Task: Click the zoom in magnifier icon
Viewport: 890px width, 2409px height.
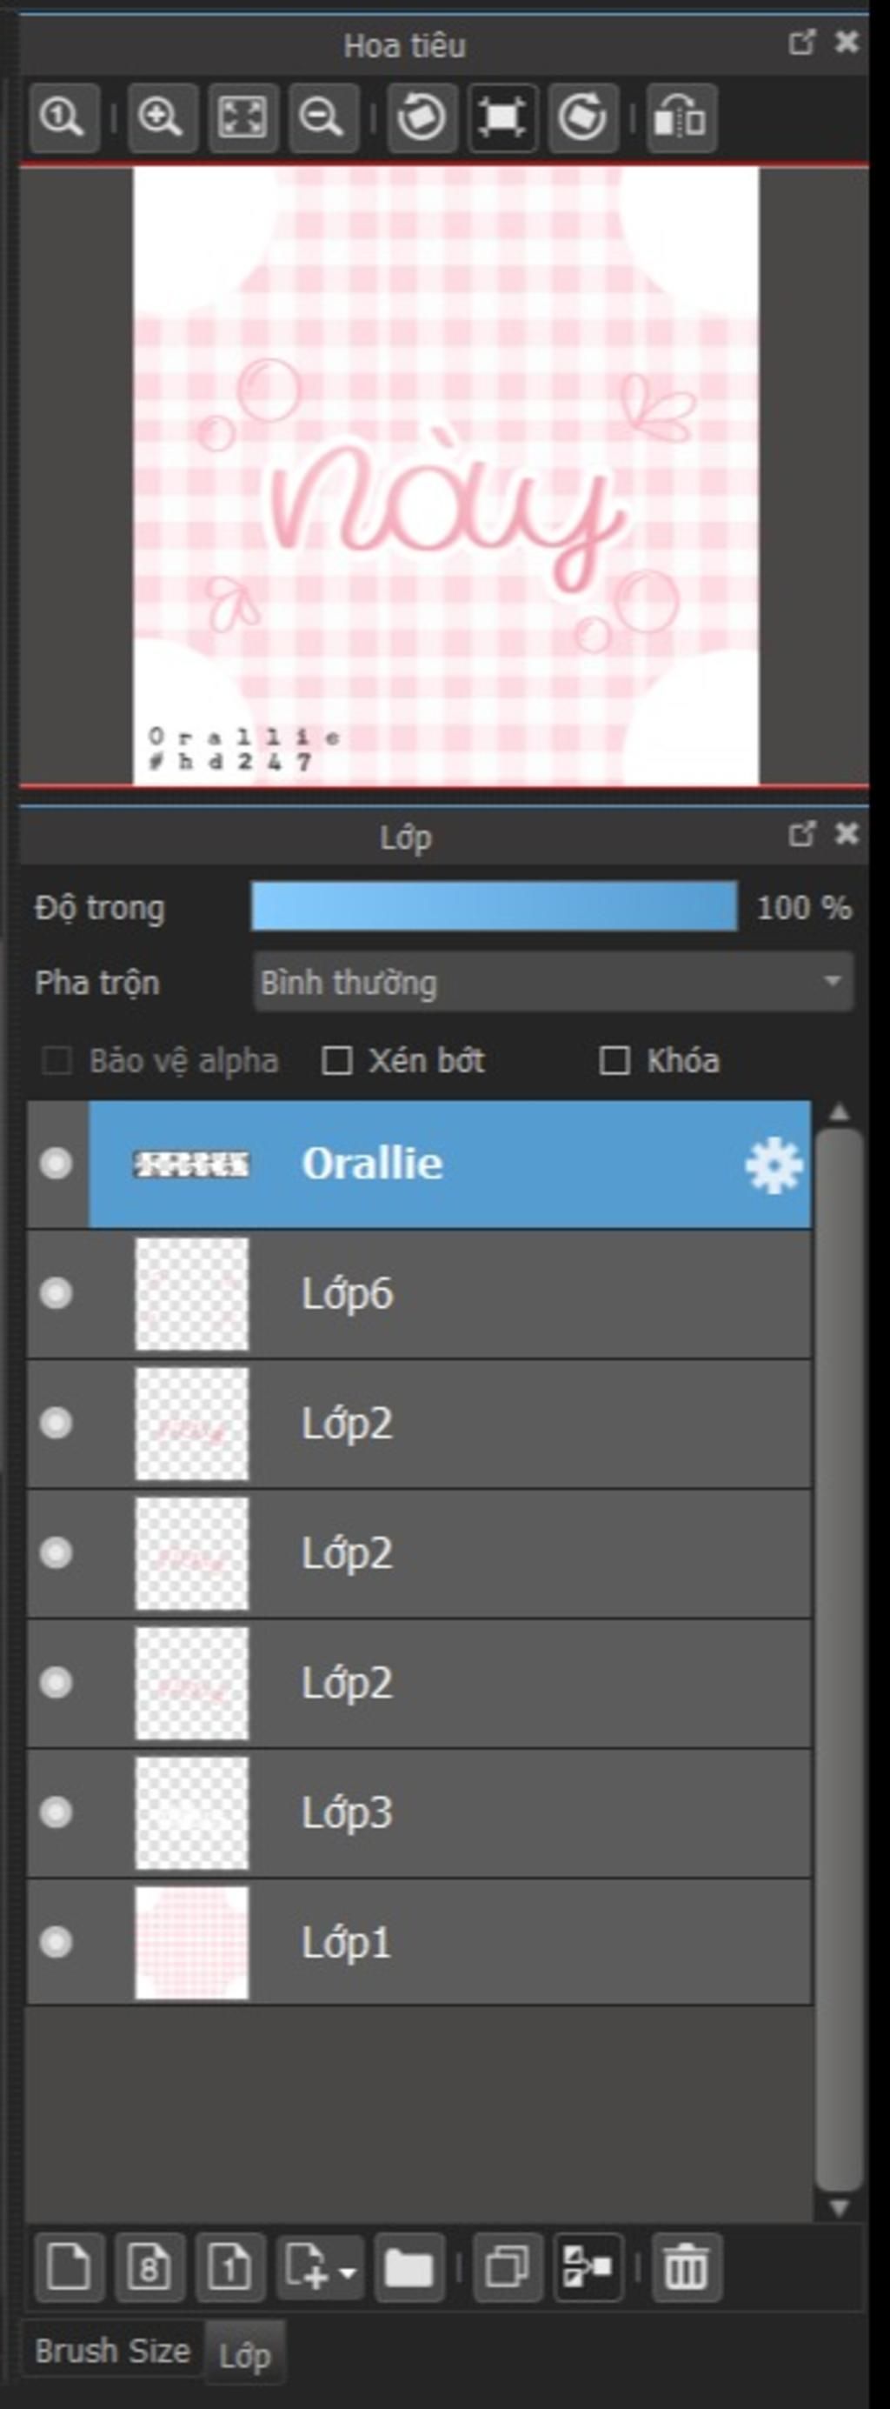Action: [x=162, y=117]
